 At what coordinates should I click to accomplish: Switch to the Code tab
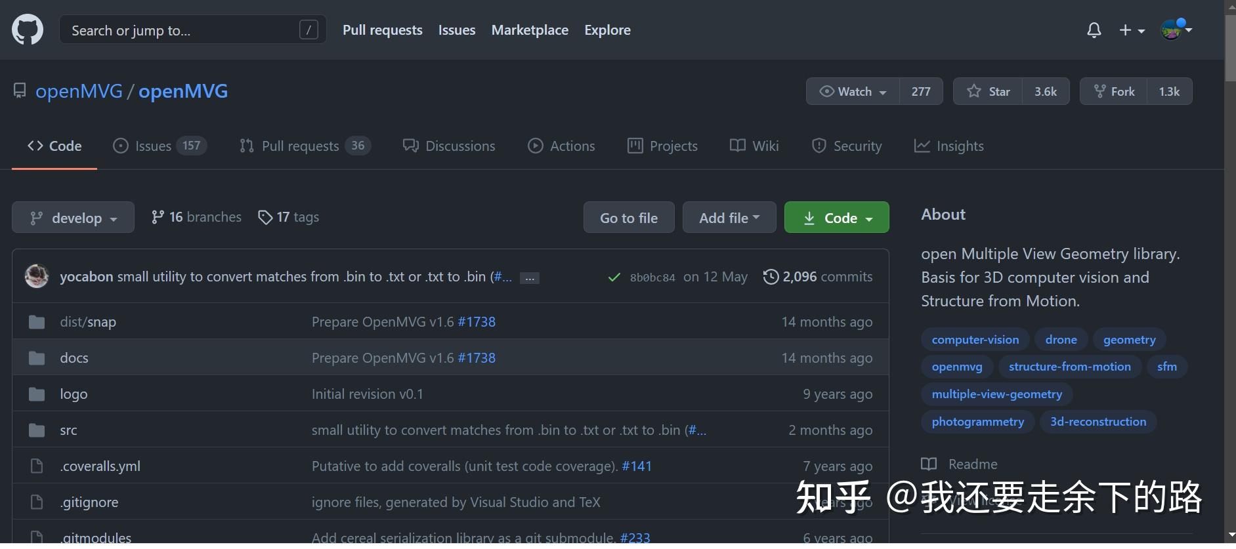[54, 146]
